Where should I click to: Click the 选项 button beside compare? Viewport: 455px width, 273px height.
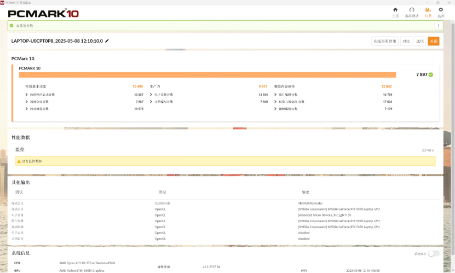420,41
